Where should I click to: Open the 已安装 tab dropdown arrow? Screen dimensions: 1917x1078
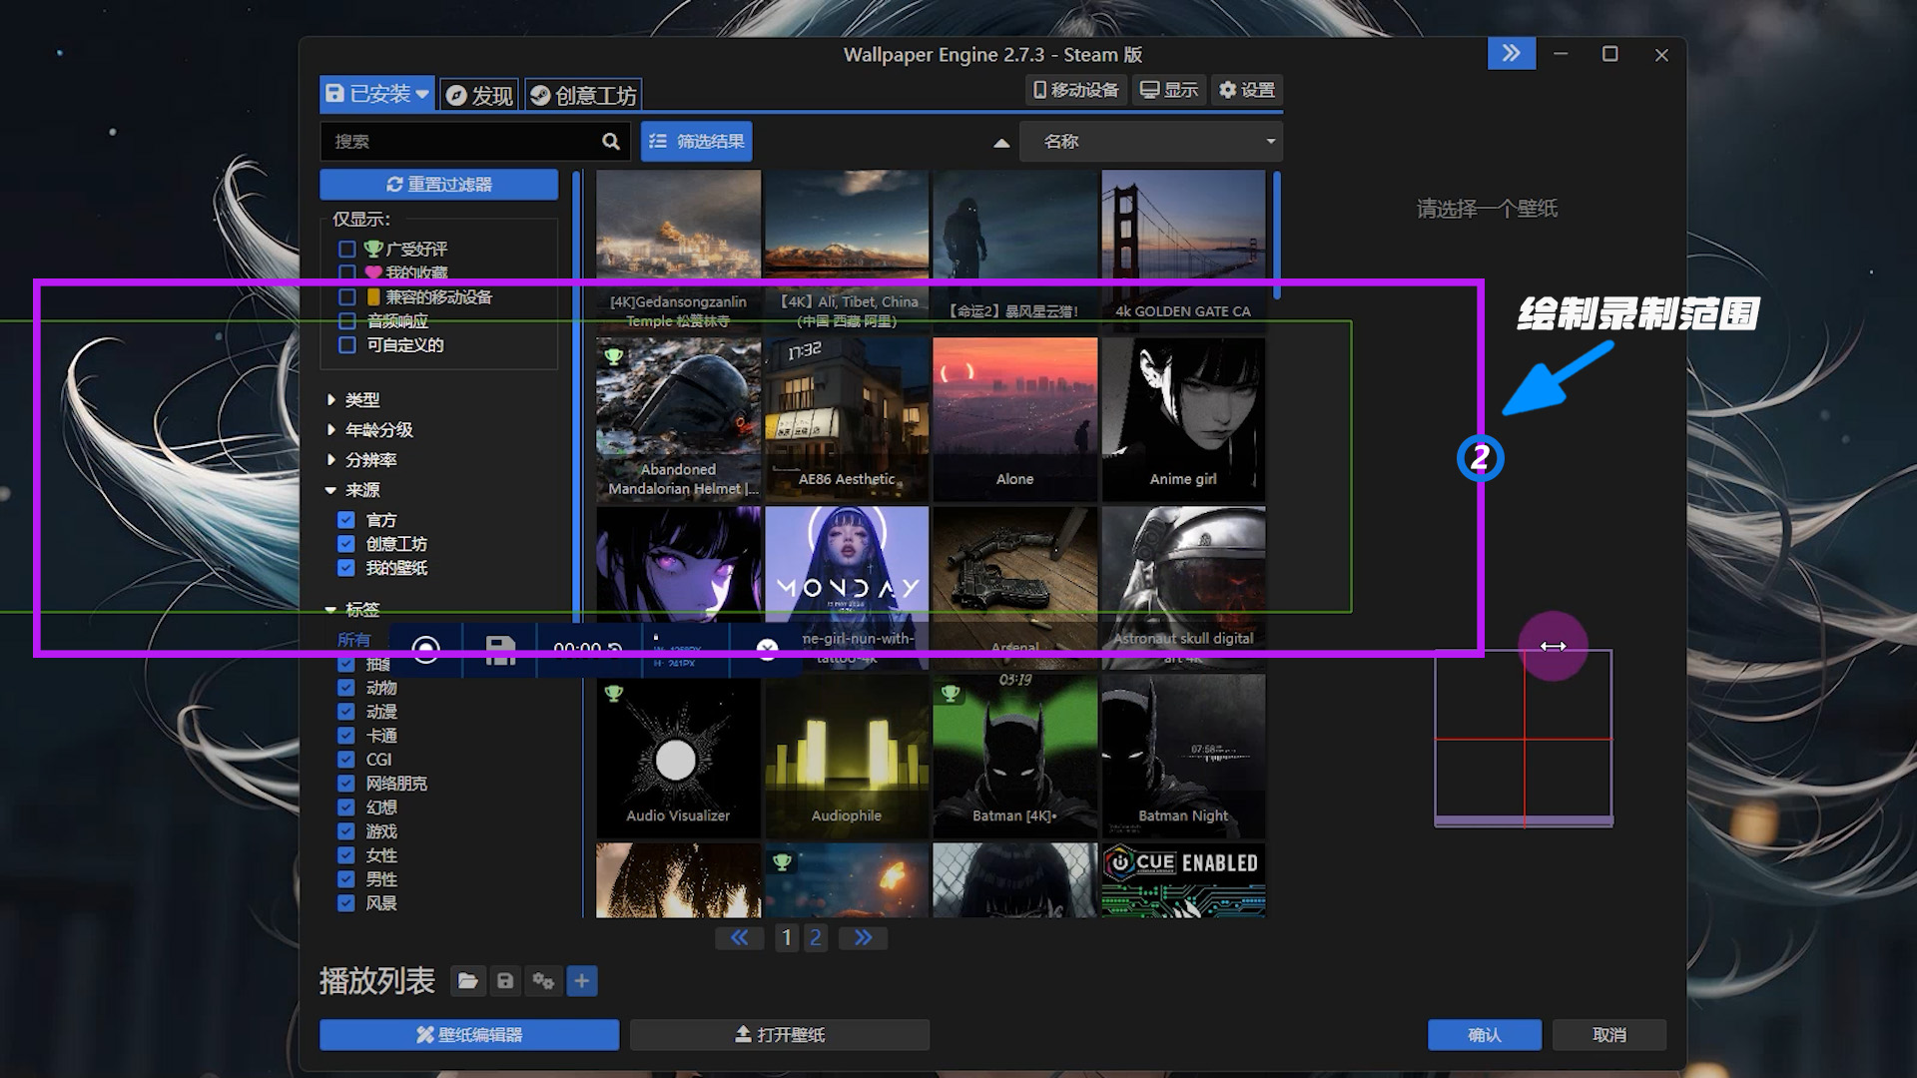point(423,94)
